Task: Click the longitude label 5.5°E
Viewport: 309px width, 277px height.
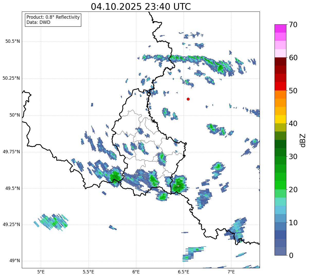Action: [88, 272]
